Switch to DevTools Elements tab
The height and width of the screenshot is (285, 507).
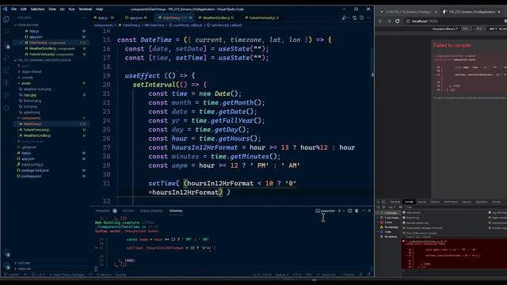point(395,202)
